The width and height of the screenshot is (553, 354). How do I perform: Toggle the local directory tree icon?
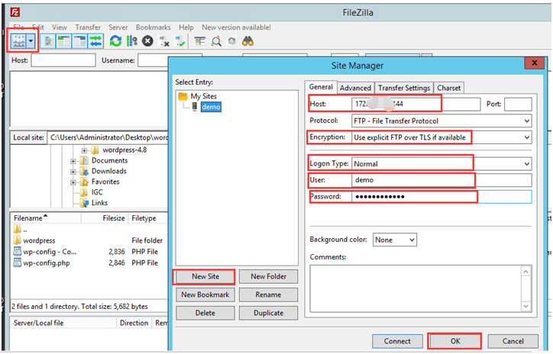tap(64, 41)
